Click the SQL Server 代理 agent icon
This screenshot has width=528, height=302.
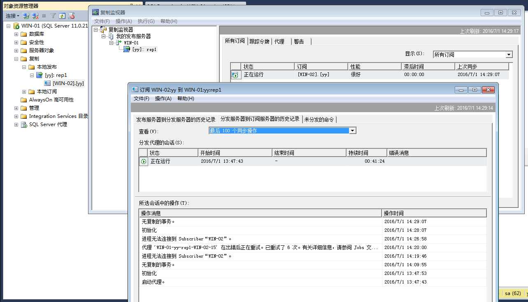24,124
